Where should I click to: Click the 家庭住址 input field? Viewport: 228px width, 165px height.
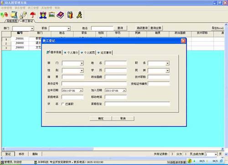[137, 104]
